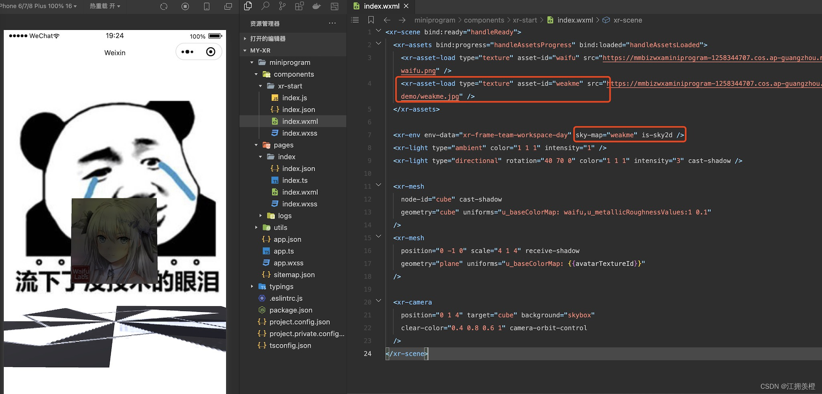Viewport: 822px width, 394px height.
Task: Click miniprogram in the breadcrumb path
Action: [435, 20]
